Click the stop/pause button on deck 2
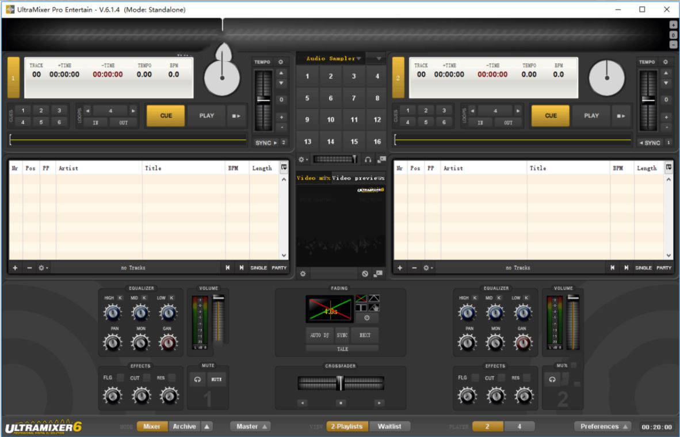680x437 pixels. pos(621,116)
